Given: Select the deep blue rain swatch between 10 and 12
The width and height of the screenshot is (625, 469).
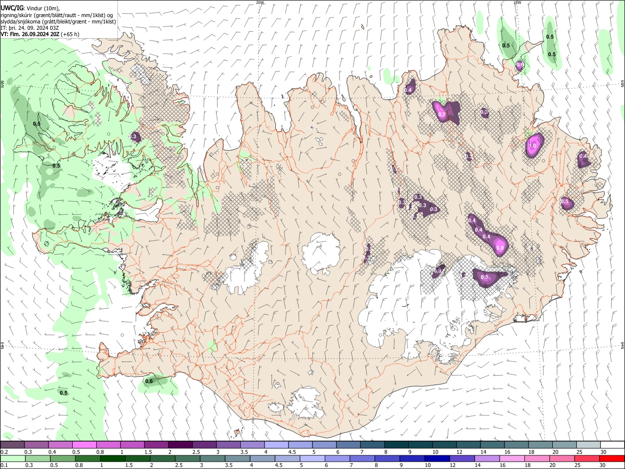Looking at the screenshot, I should tap(437, 458).
